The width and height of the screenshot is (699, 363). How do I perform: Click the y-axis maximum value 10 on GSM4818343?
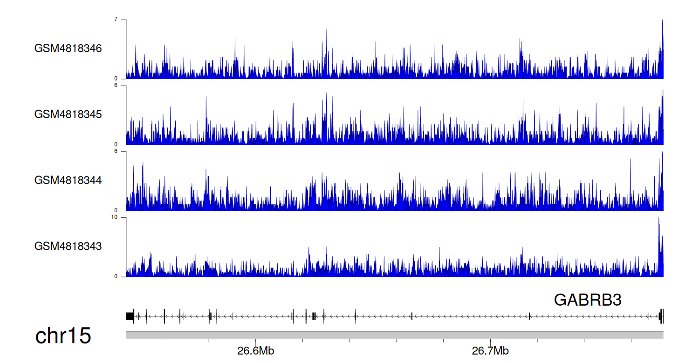click(x=122, y=217)
